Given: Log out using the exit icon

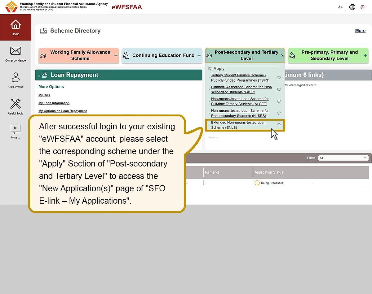Looking at the screenshot, I should 362,7.
